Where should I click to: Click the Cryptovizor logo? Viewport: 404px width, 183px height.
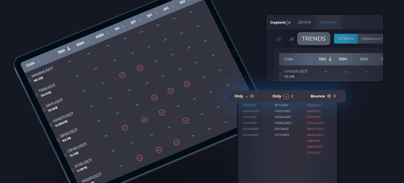pyautogui.click(x=280, y=22)
